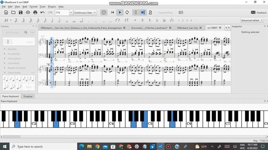The image size is (268, 150).
Task: Open the Continuous View dropdown
Action: [x=85, y=12]
